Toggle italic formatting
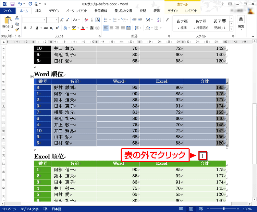This screenshot has width=257, height=212. [31, 28]
